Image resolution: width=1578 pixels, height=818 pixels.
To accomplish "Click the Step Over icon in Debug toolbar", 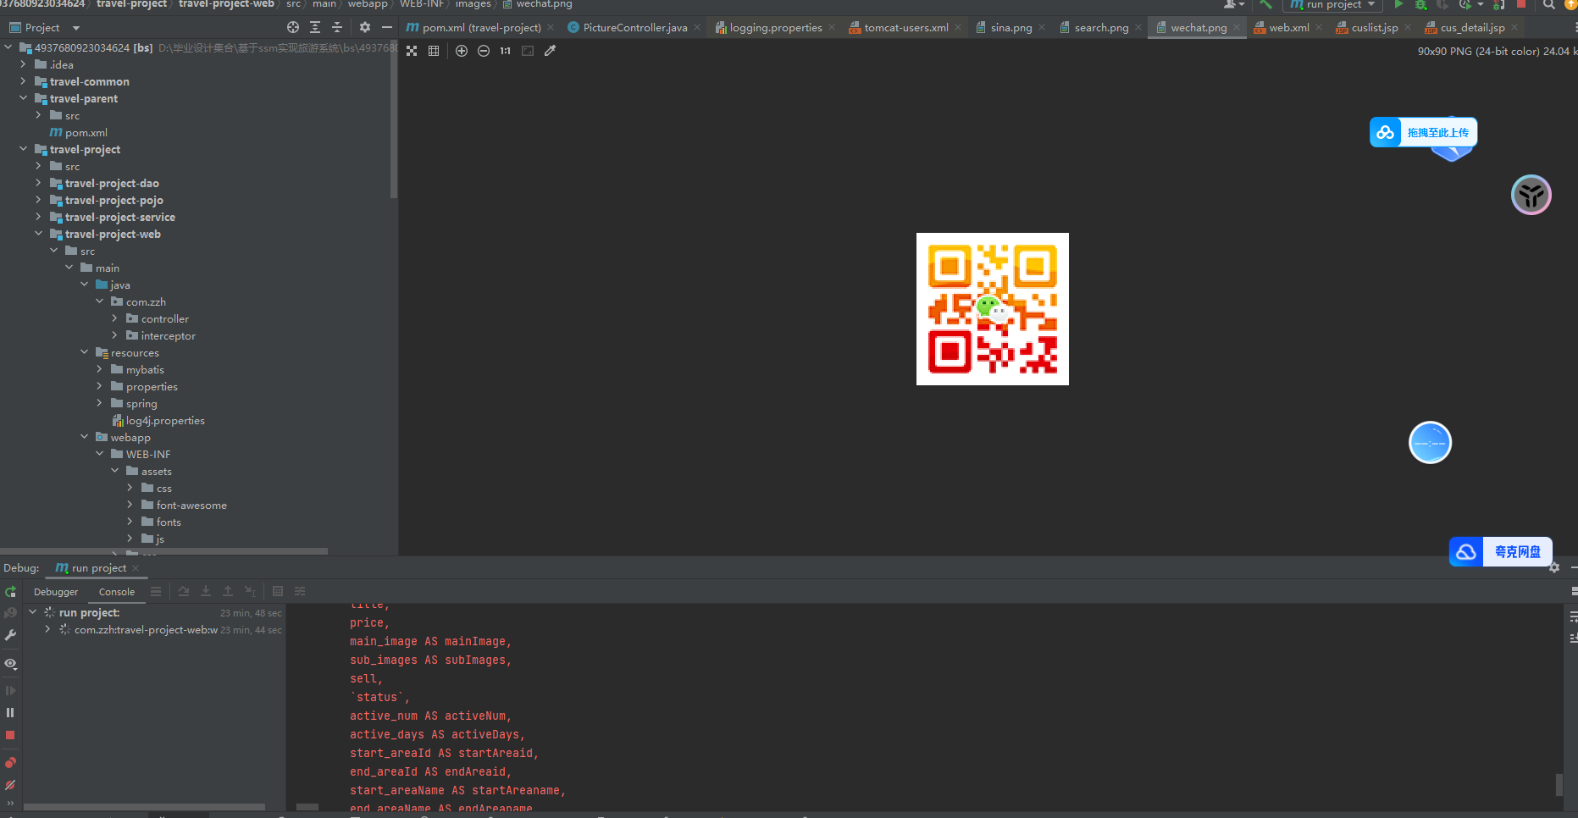I will point(184,591).
